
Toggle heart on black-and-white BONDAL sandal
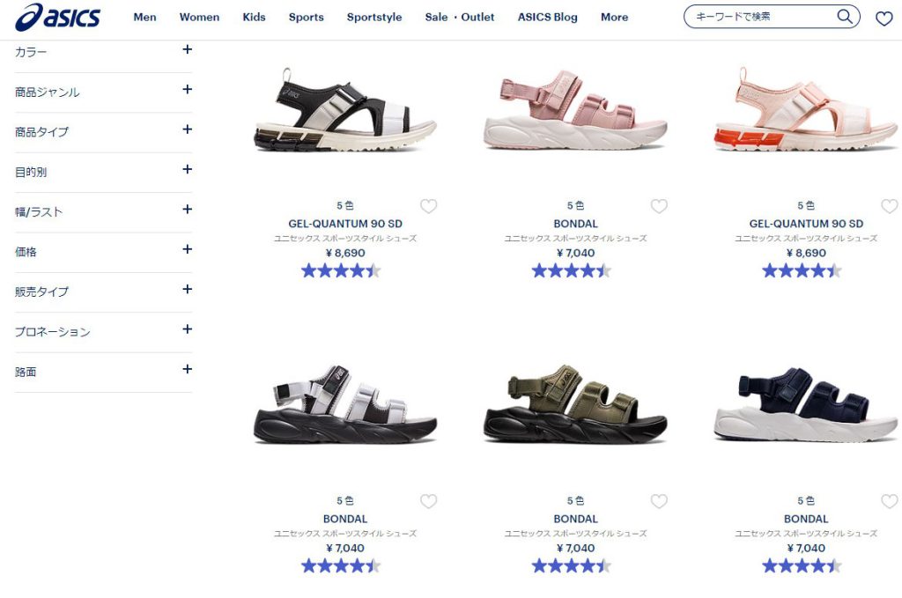429,501
